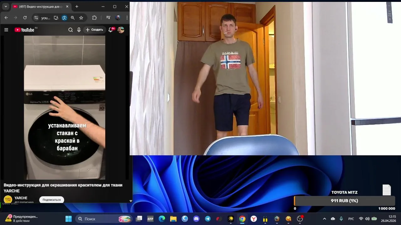Show hidden system tray icons
Viewport: 401px width, 225px height.
click(324, 219)
